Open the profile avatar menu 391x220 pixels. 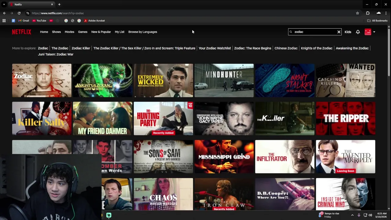tap(368, 32)
